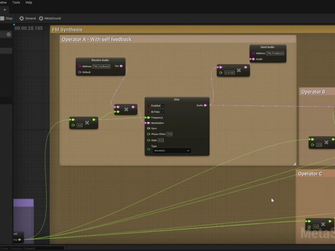This screenshot has width=335, height=251.
Task: Edit Receive Audio FM_Feedback address field
Action: (x=101, y=66)
